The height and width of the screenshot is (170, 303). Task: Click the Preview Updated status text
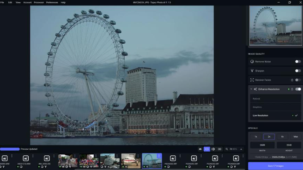tap(29, 149)
